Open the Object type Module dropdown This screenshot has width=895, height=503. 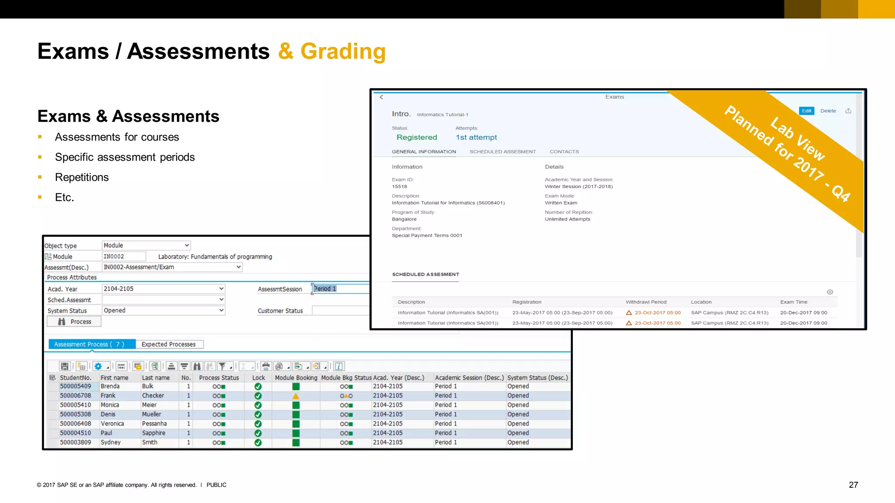187,245
